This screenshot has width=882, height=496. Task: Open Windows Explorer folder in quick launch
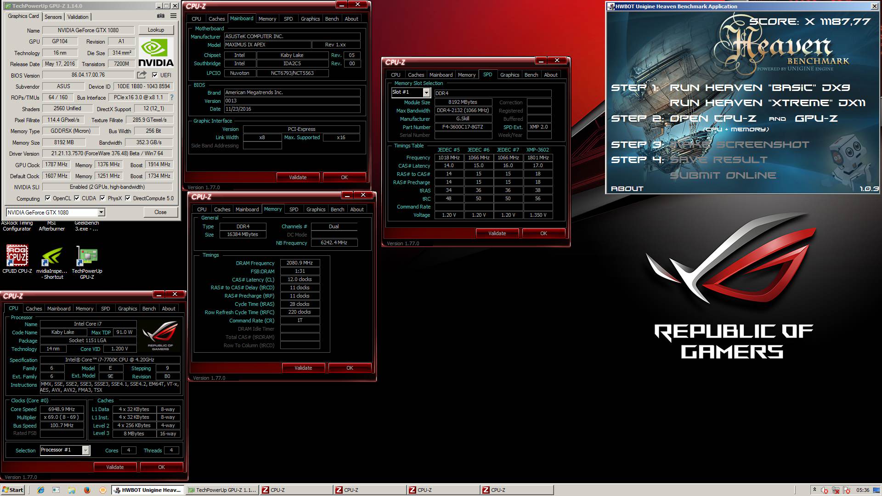pos(72,490)
